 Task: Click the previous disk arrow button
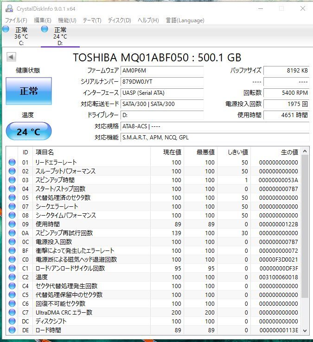(x=11, y=57)
